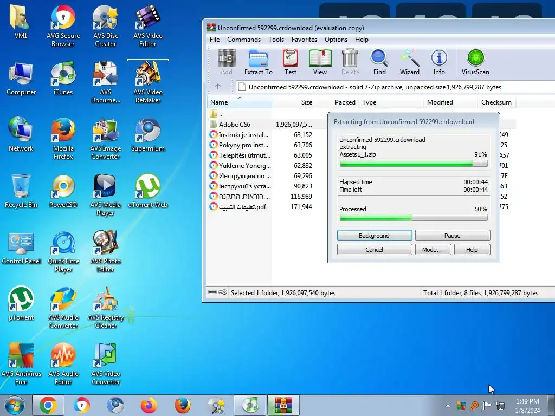Show hidden tray icons arrow
Image resolution: width=555 pixels, height=416 pixels.
click(x=448, y=406)
